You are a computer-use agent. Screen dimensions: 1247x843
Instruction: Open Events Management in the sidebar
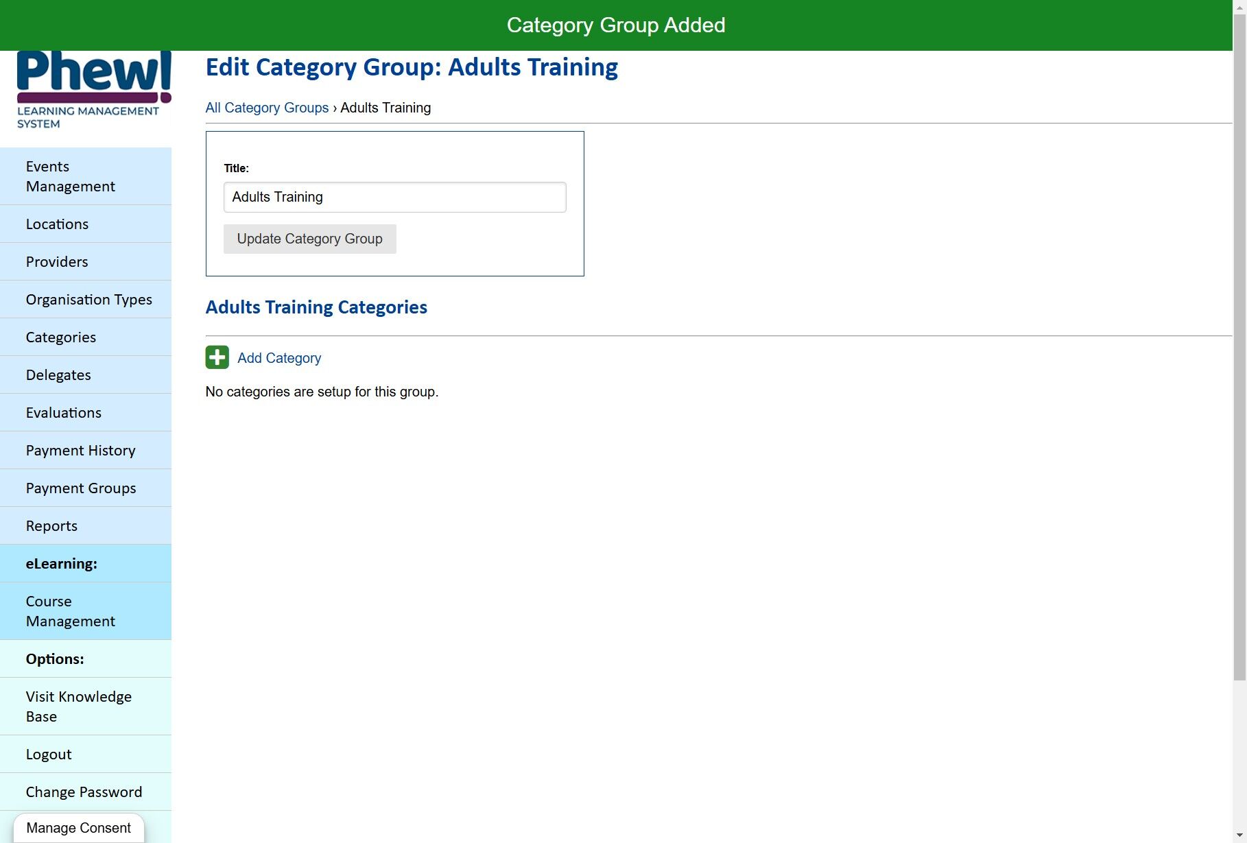coord(71,176)
